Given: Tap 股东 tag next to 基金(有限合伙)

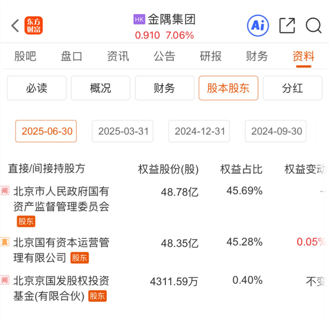Looking at the screenshot, I should pos(97,296).
